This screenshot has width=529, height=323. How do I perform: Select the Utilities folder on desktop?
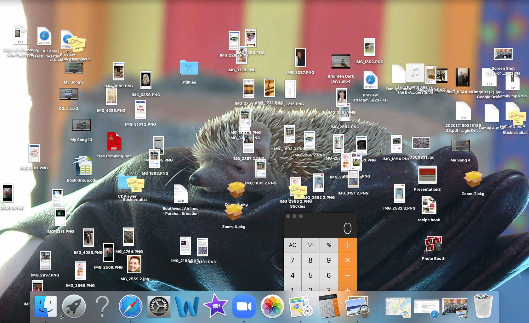pos(189,68)
